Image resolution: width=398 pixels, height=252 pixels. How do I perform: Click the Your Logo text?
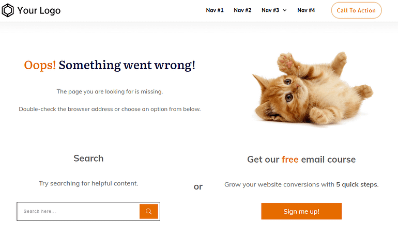(x=39, y=10)
